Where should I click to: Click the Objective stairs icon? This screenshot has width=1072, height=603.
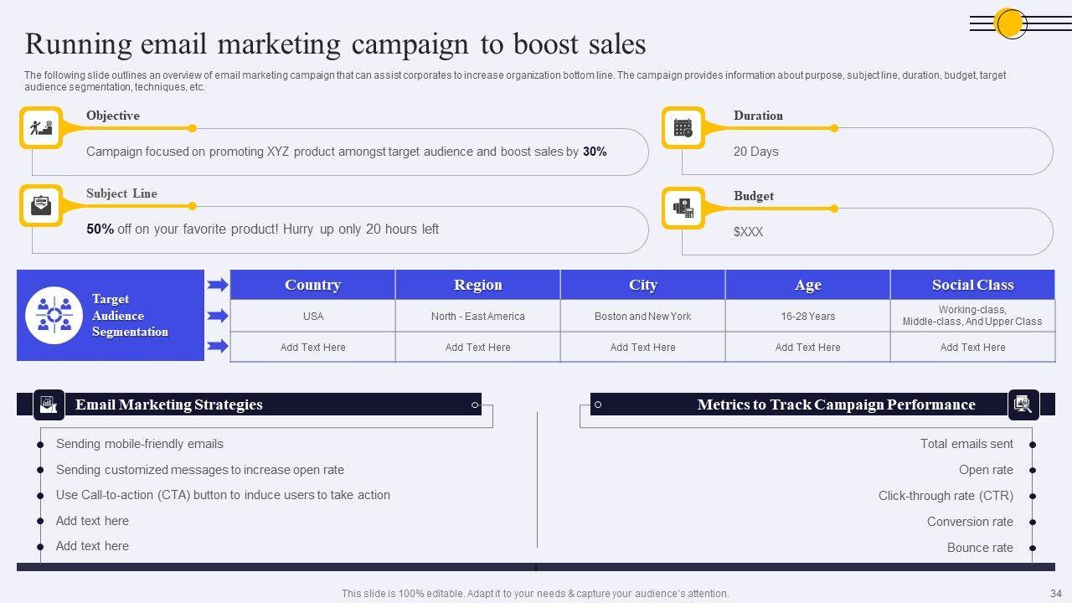[x=41, y=128]
